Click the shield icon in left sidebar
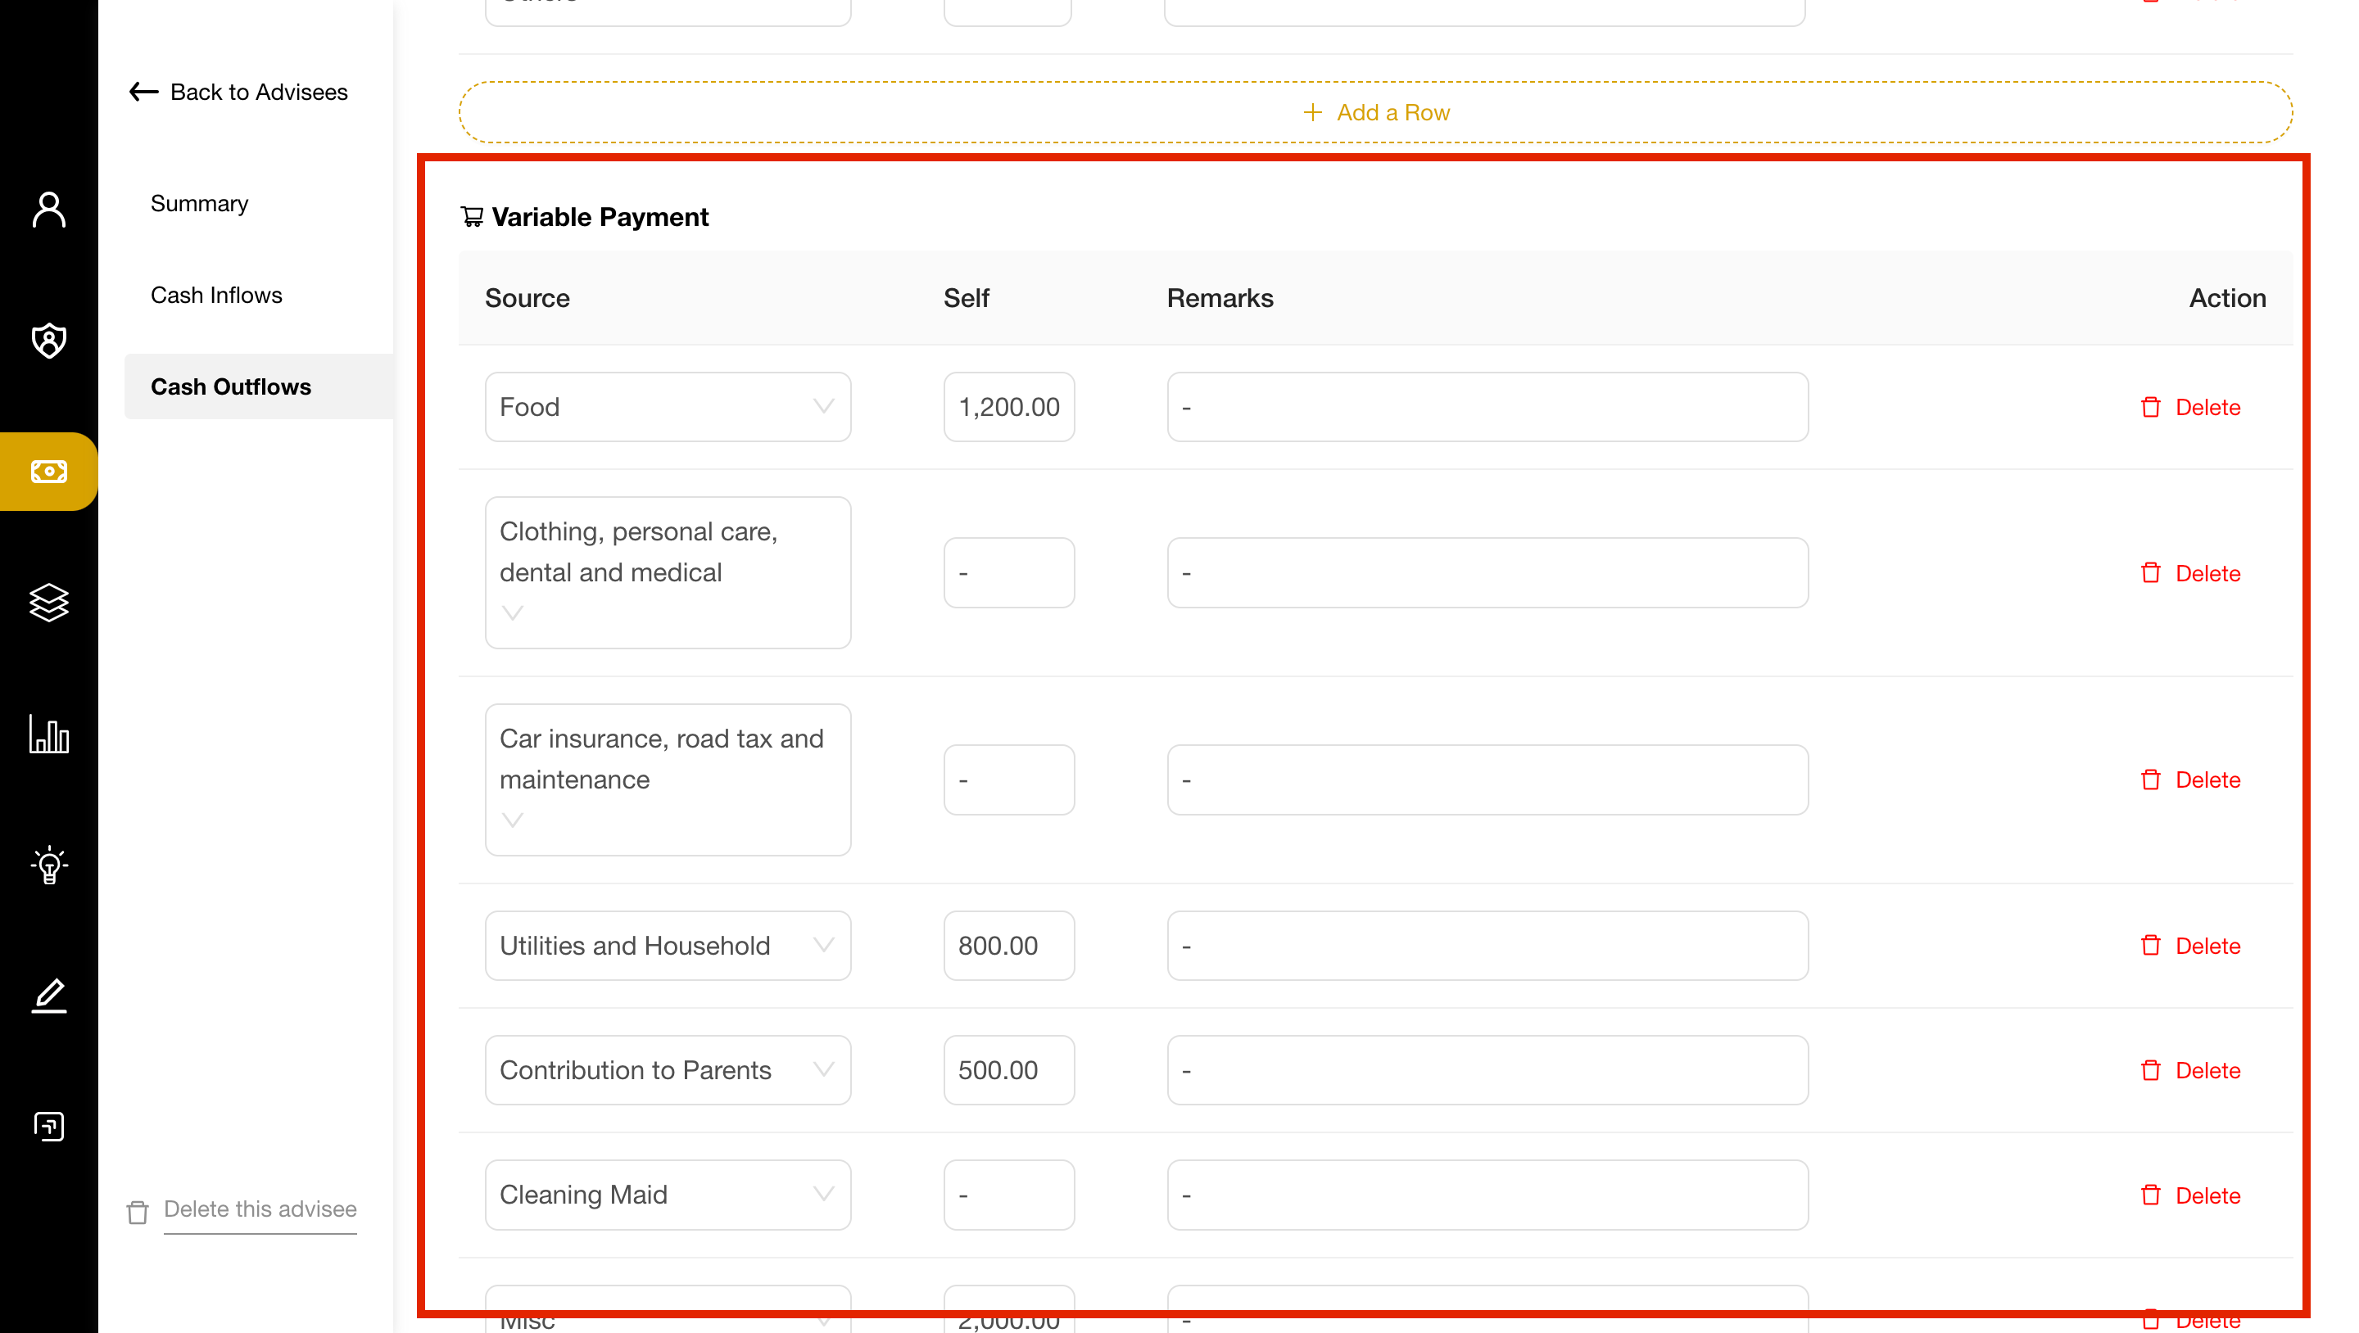Viewport: 2359px width, 1333px height. 48,340
